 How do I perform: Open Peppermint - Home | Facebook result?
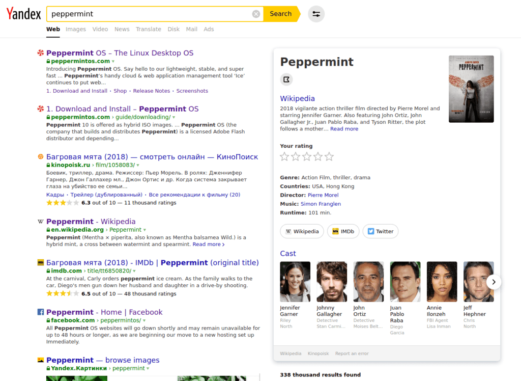click(x=104, y=312)
